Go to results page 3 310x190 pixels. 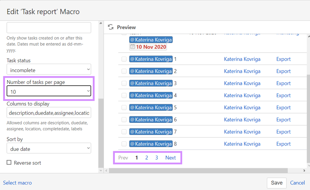click(157, 158)
